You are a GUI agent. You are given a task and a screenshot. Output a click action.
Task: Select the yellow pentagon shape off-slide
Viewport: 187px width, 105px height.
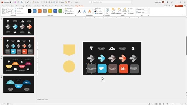tap(69, 50)
